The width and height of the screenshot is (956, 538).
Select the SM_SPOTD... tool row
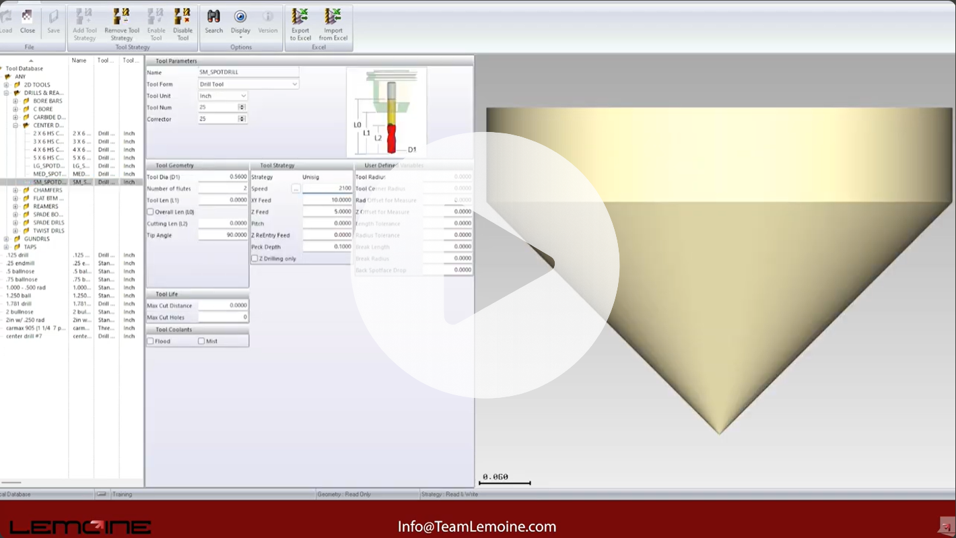tap(72, 182)
